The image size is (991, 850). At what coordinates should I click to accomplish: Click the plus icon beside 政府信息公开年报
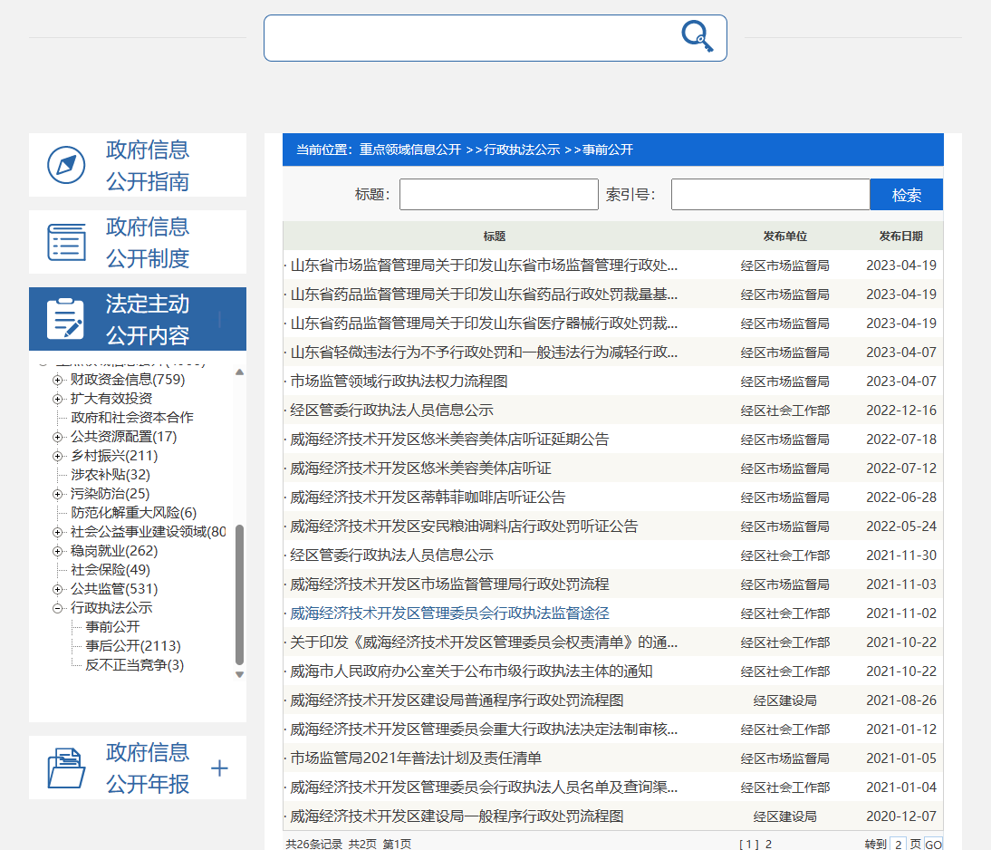219,768
